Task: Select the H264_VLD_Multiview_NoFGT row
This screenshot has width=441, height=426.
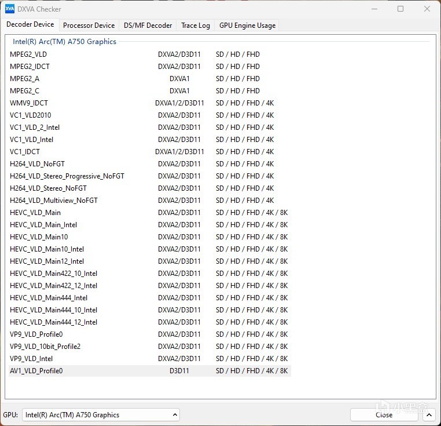Action: [x=150, y=201]
